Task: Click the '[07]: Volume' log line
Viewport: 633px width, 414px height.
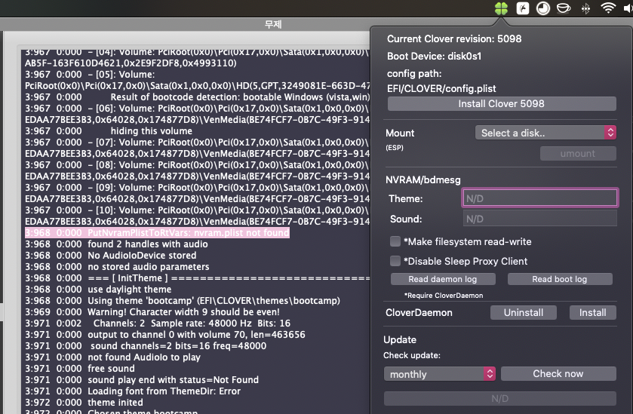Action: tap(197, 143)
